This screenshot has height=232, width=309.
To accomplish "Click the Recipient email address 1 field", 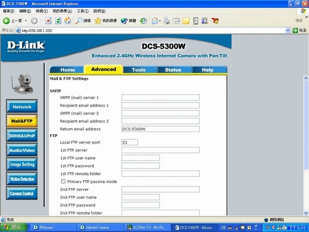I will tap(160, 105).
